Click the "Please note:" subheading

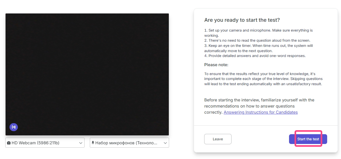pyautogui.click(x=216, y=65)
